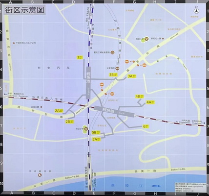This screenshot has width=209, height=196.
Task: Click the 长安酒店 label
Action: [111, 68]
